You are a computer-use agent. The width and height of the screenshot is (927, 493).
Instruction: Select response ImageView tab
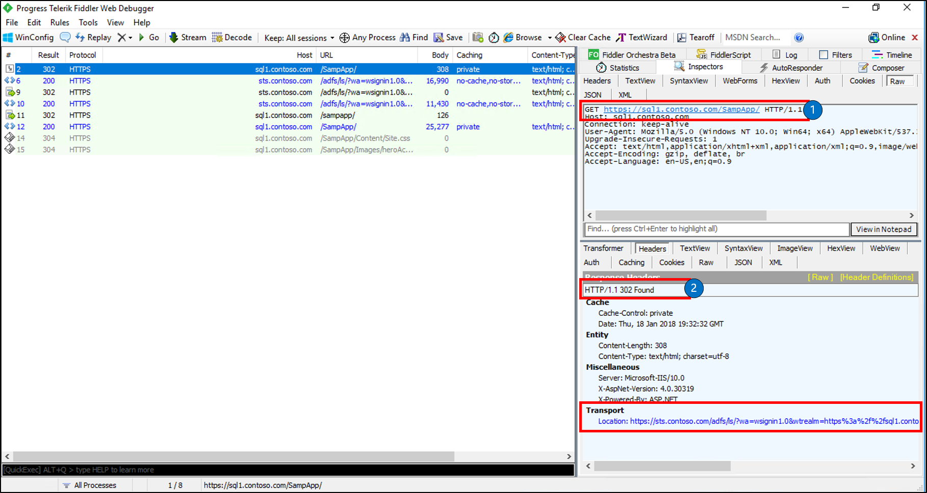pyautogui.click(x=795, y=248)
